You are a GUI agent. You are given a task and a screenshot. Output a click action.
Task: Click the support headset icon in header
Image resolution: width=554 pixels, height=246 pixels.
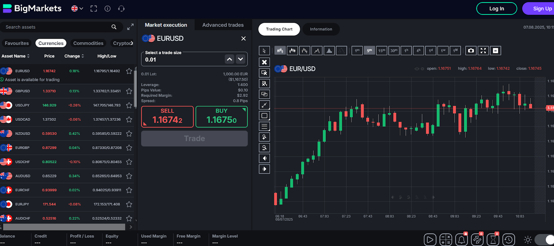[x=121, y=9]
